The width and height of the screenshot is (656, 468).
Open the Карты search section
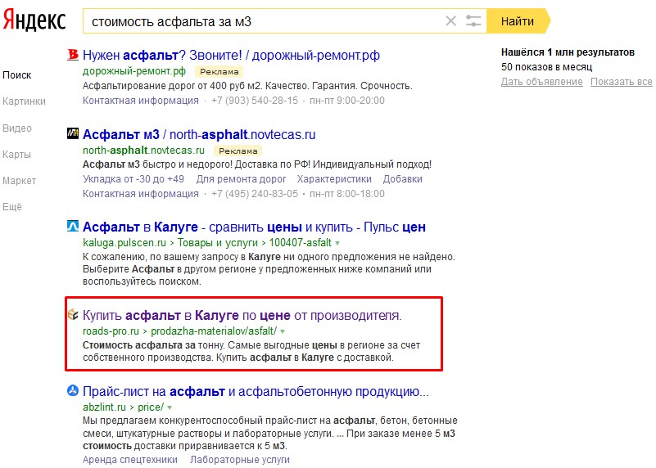(x=16, y=155)
